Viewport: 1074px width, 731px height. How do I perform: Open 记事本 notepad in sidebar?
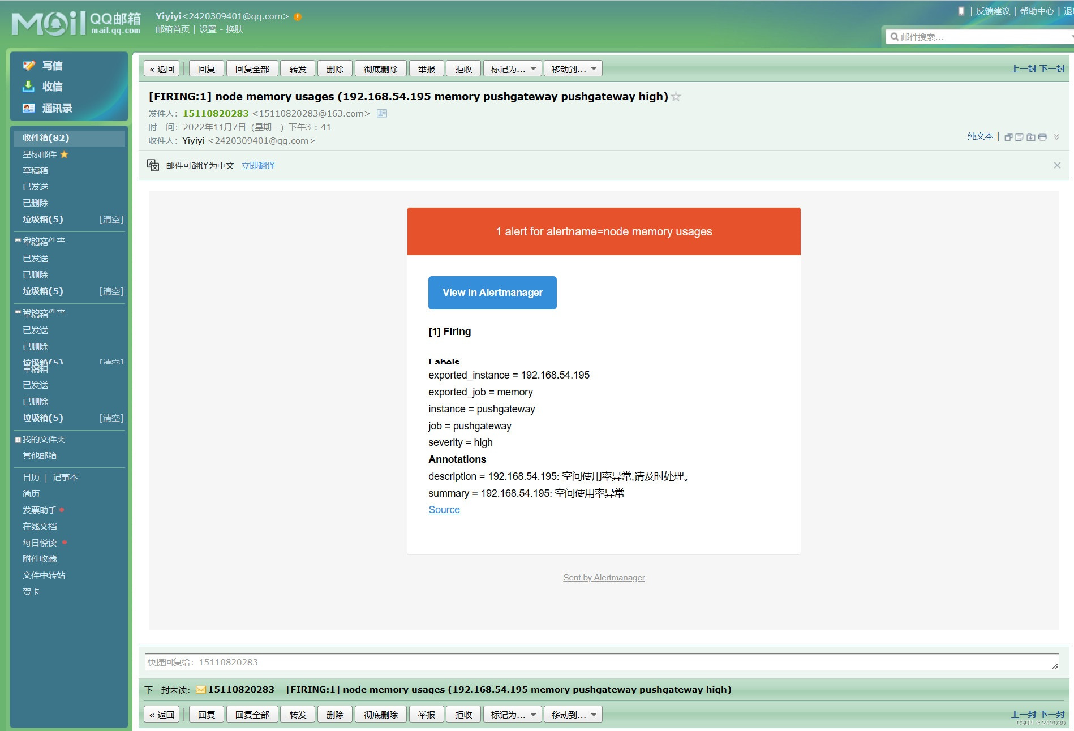coord(65,478)
